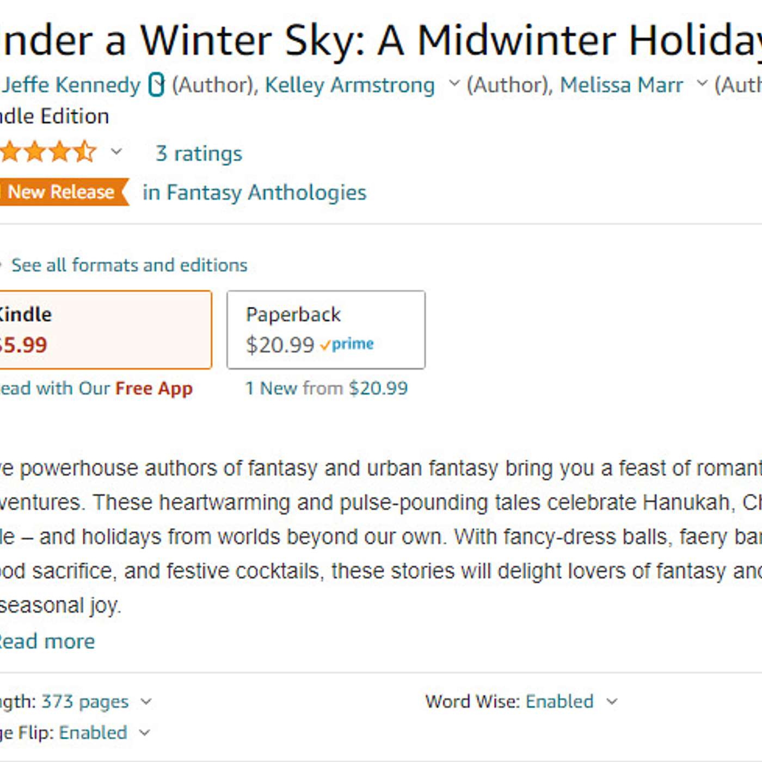Expand the 373 pages length chevron
Viewport: 762px width, 762px height.
pyautogui.click(x=146, y=702)
